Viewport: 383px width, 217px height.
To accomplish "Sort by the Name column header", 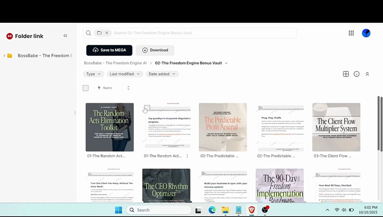I will pos(107,88).
